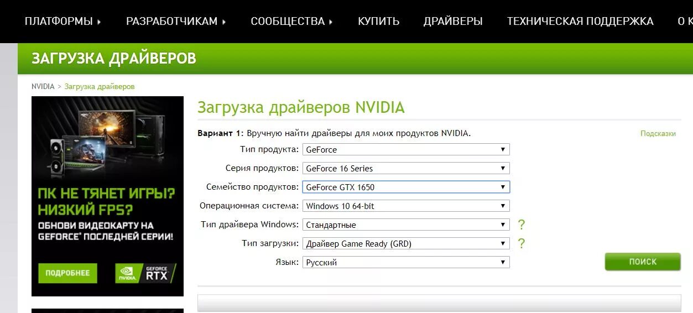This screenshot has height=313, width=693.
Task: Expand the Серия продуктов dropdown
Action: pyautogui.click(x=406, y=168)
